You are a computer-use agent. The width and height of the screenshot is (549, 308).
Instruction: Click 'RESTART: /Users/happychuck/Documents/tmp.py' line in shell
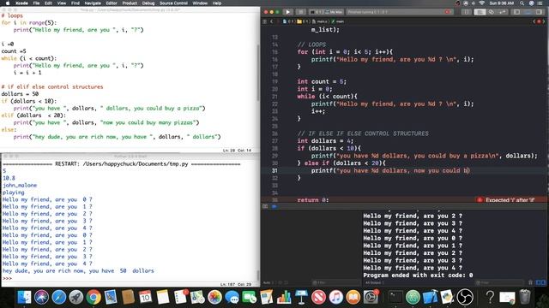(x=122, y=163)
